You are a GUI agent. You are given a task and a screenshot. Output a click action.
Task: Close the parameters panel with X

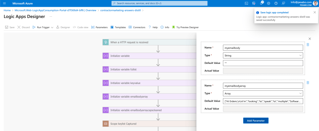coord(310,39)
